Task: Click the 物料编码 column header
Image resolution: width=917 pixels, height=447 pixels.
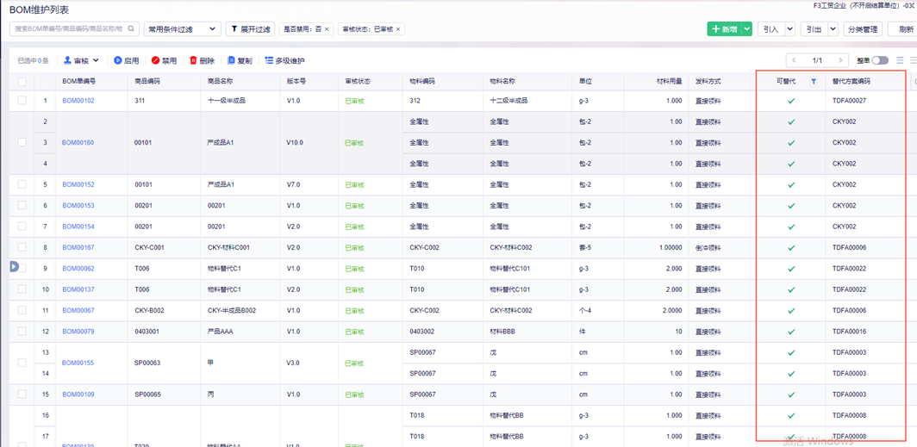Action: pos(421,82)
